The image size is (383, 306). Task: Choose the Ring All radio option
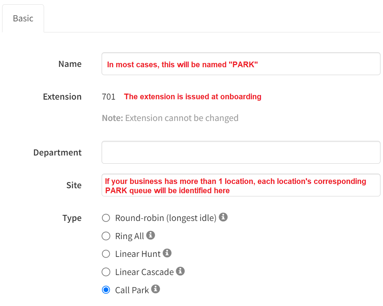click(106, 236)
